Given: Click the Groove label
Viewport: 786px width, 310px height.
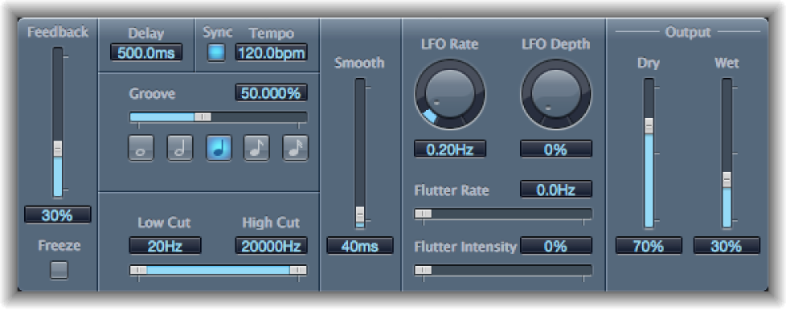Looking at the screenshot, I should coord(152,94).
